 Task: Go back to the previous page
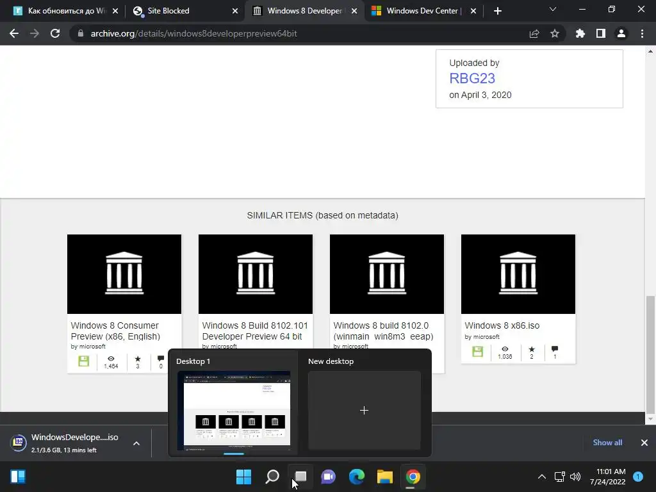point(14,33)
